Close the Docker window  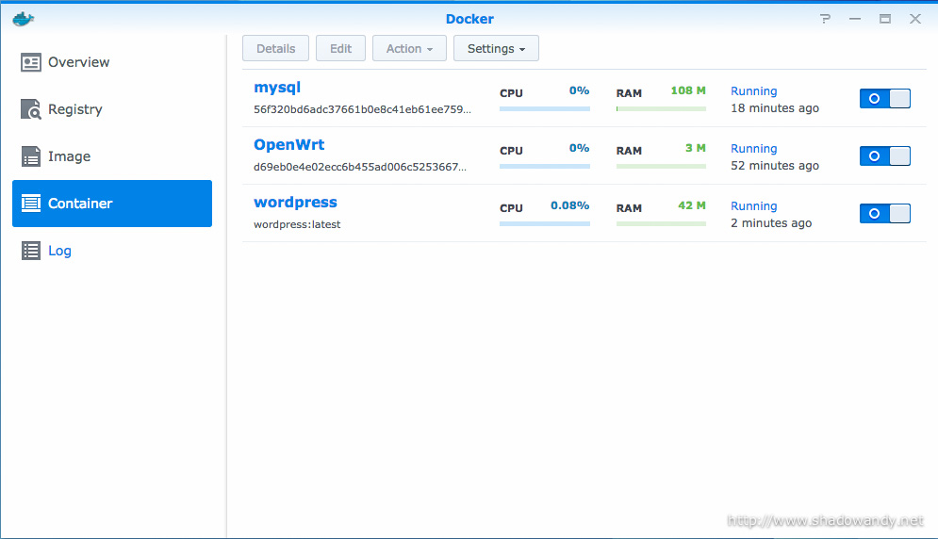(x=915, y=19)
